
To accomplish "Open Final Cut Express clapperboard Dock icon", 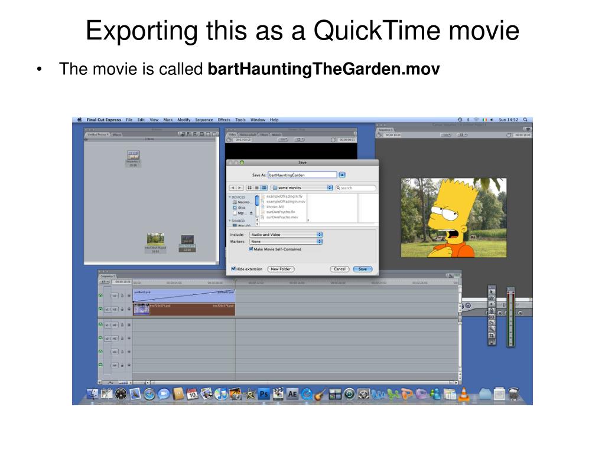I will (x=278, y=394).
